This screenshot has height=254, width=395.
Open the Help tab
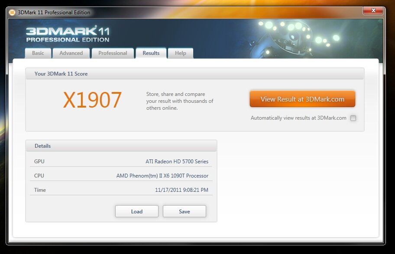180,53
